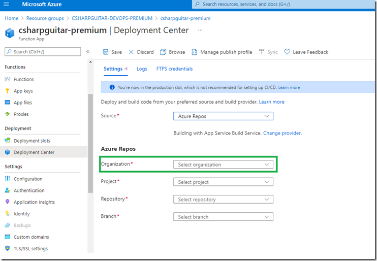
Task: Open App files in the sidebar
Action: click(22, 103)
